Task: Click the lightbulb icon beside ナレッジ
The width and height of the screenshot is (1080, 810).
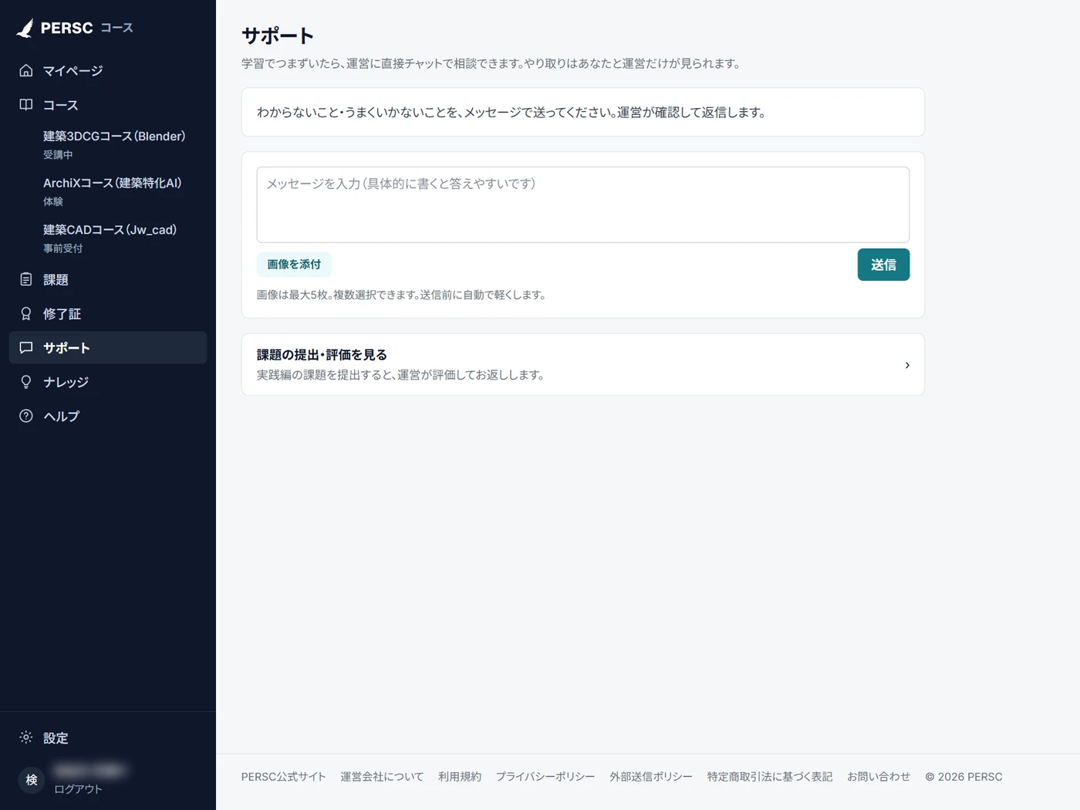Action: point(26,382)
